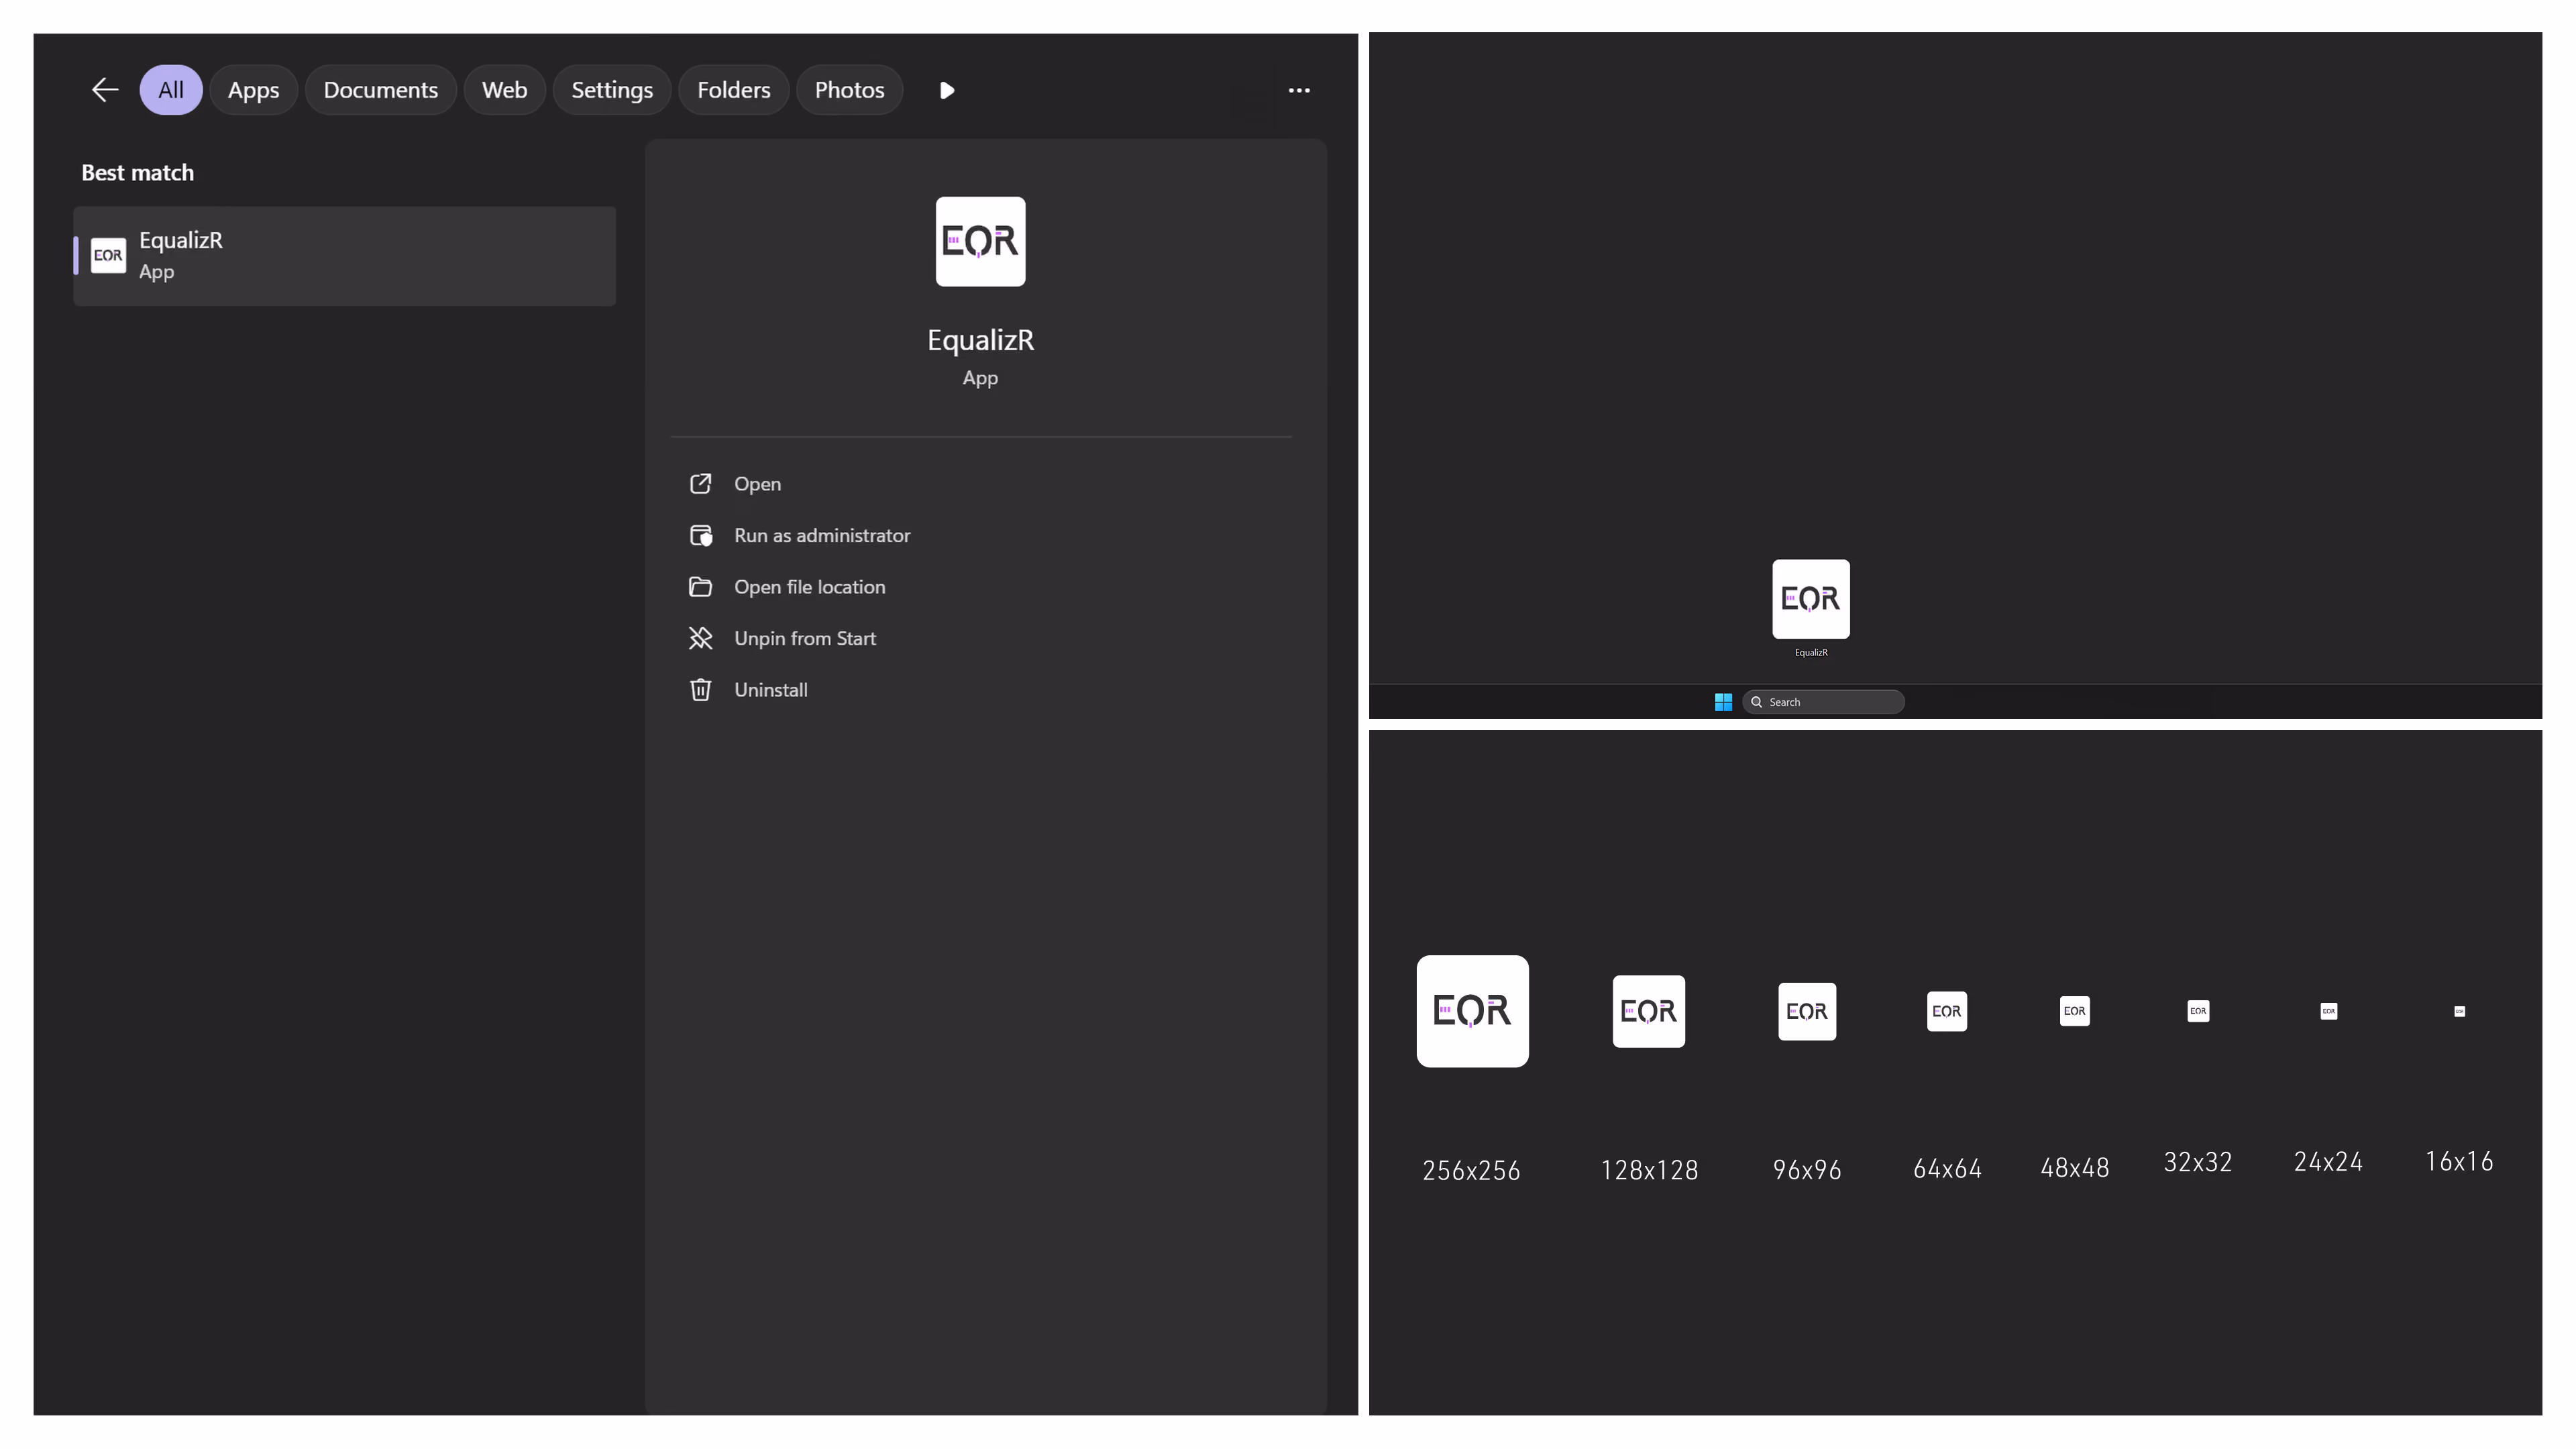Select the 96x96 EQR icon preview
The width and height of the screenshot is (2576, 1449).
coord(1807,1011)
